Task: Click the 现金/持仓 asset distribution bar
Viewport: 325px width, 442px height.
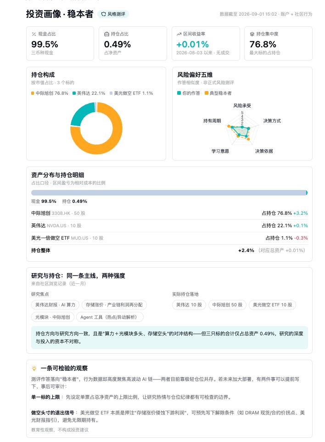Action: [x=169, y=193]
